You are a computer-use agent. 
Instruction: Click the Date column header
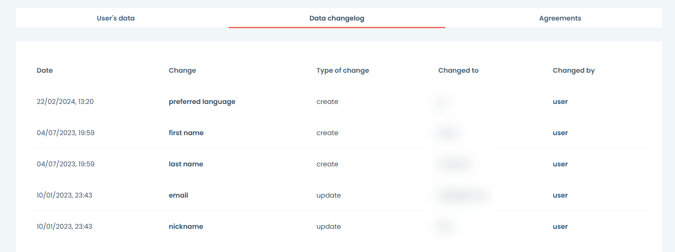[45, 70]
